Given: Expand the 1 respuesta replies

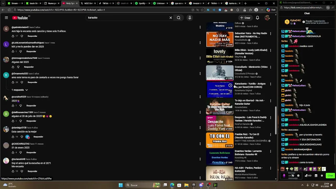Looking at the screenshot, I should (x=20, y=90).
